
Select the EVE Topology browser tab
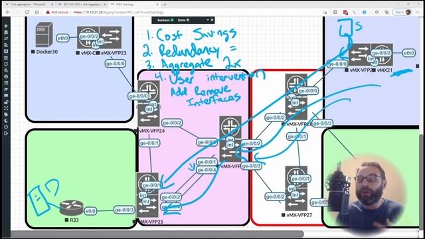pyautogui.click(x=135, y=5)
